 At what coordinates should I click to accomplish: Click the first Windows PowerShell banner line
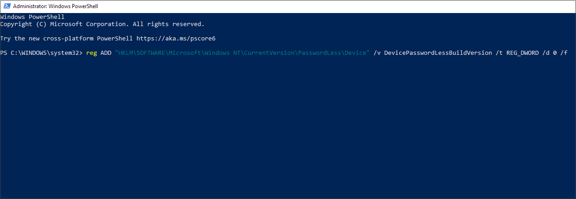tap(32, 17)
